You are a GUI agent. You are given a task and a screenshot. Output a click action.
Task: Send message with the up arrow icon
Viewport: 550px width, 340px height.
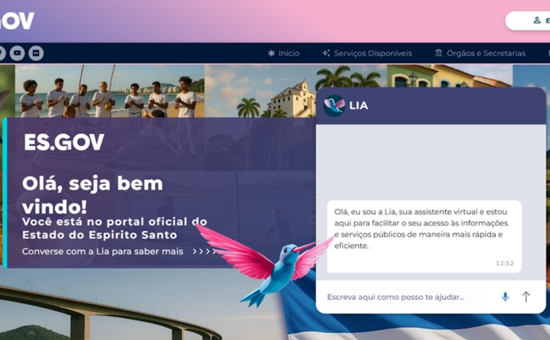[526, 297]
